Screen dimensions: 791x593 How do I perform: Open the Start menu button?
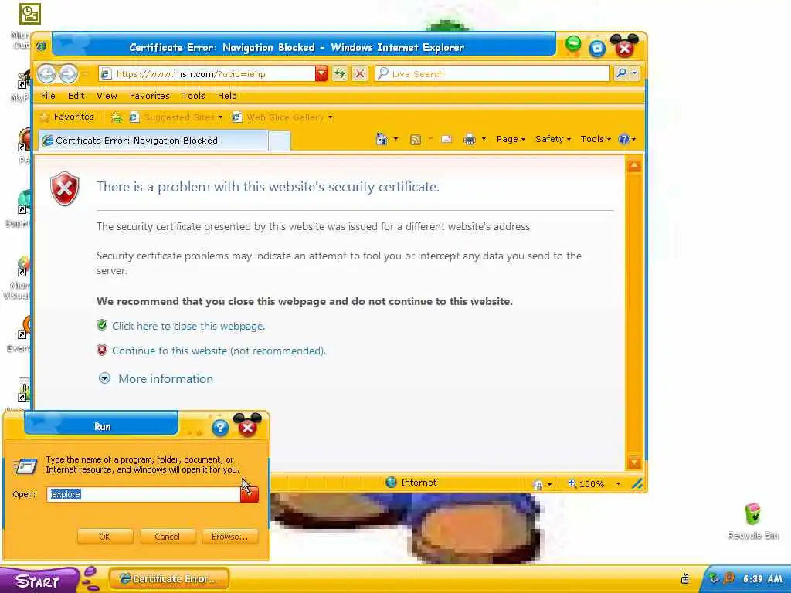[39, 581]
